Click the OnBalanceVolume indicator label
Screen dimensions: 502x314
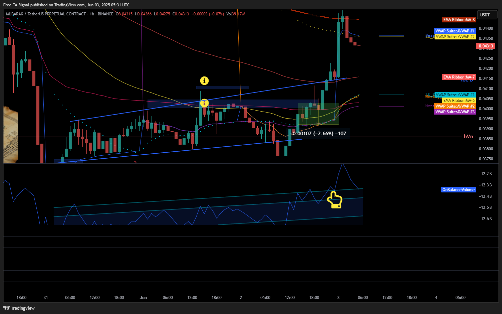coord(458,190)
